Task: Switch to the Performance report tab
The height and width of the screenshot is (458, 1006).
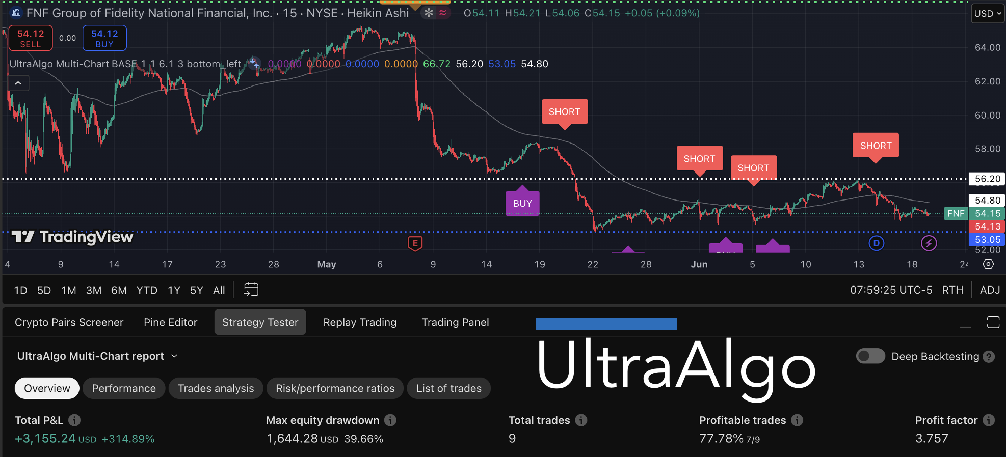Action: [x=124, y=388]
